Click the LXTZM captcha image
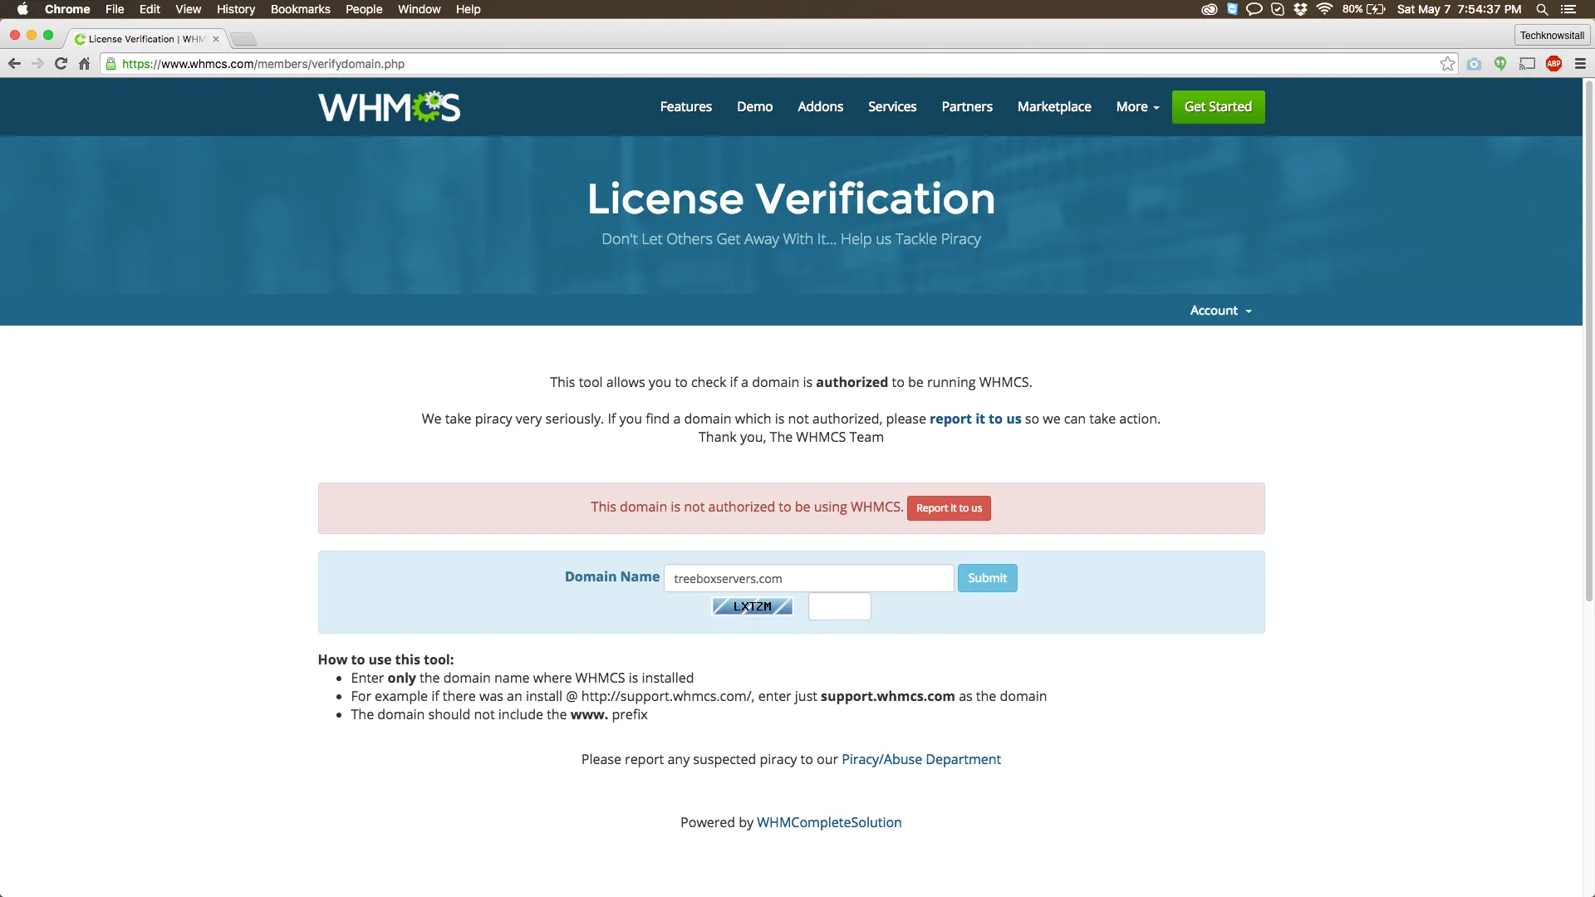 click(x=753, y=606)
